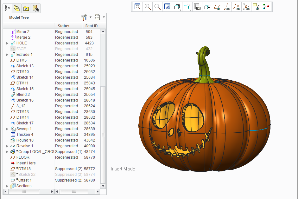Select the suppressed Offset 1 feature
Viewport: 298px width, 199px height.
(x=25, y=180)
